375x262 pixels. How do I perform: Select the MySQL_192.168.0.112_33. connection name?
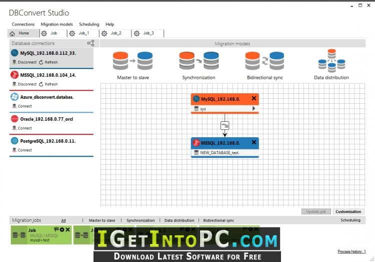click(x=48, y=53)
